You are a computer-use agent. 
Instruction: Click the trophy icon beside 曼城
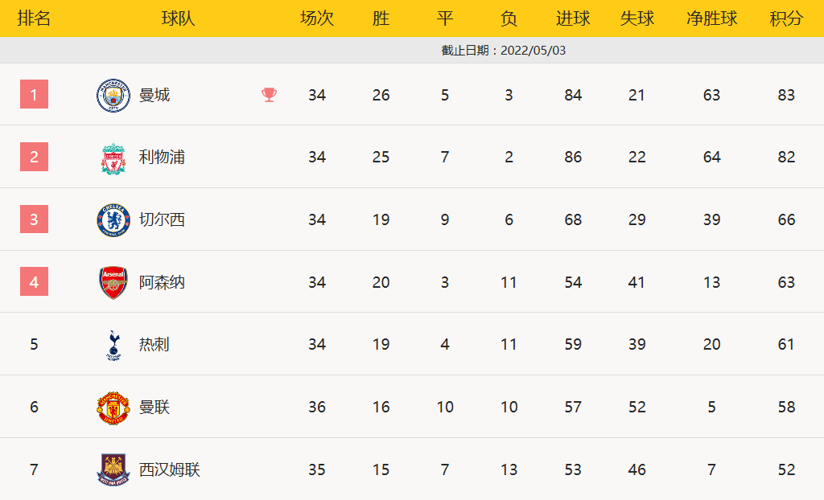pos(269,95)
